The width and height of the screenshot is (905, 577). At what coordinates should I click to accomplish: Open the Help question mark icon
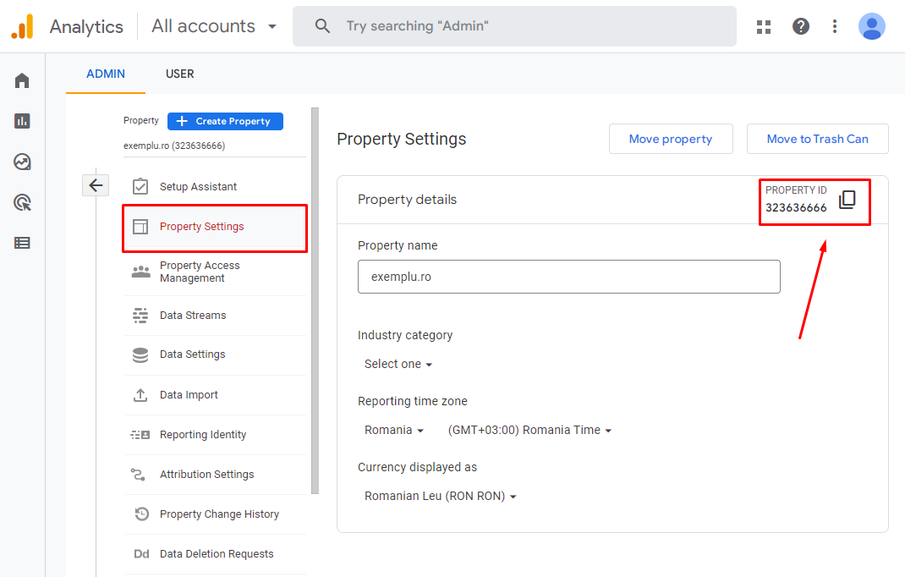pyautogui.click(x=800, y=26)
